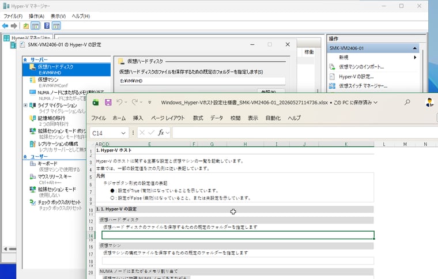
Task: Open the undo history dropdown arrow
Action: coord(126,102)
